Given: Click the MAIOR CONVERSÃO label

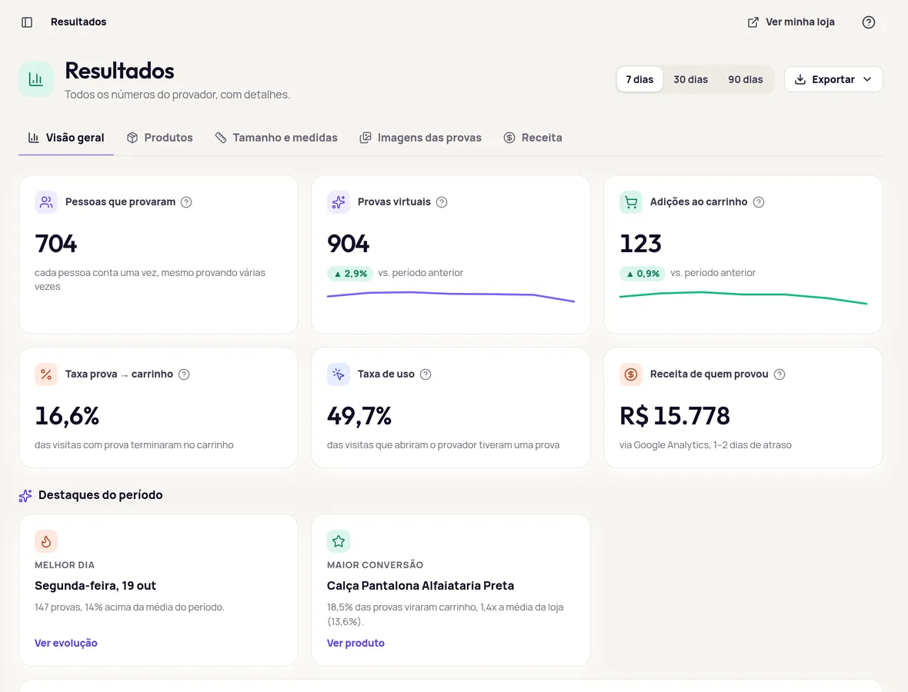Looking at the screenshot, I should click(376, 564).
